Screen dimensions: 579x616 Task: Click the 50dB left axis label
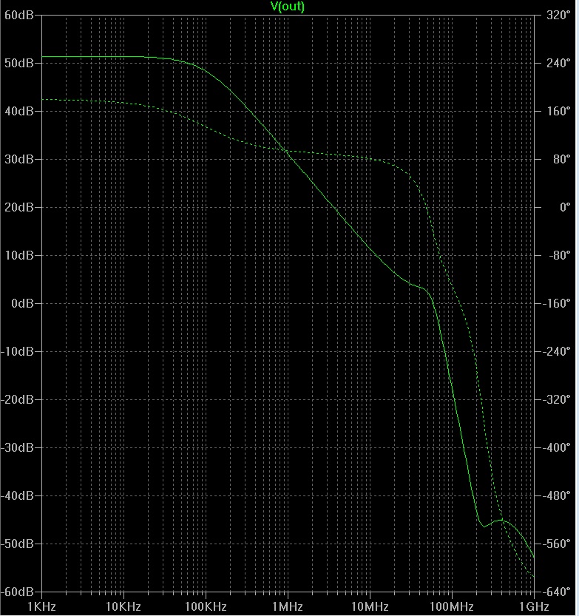click(18, 64)
